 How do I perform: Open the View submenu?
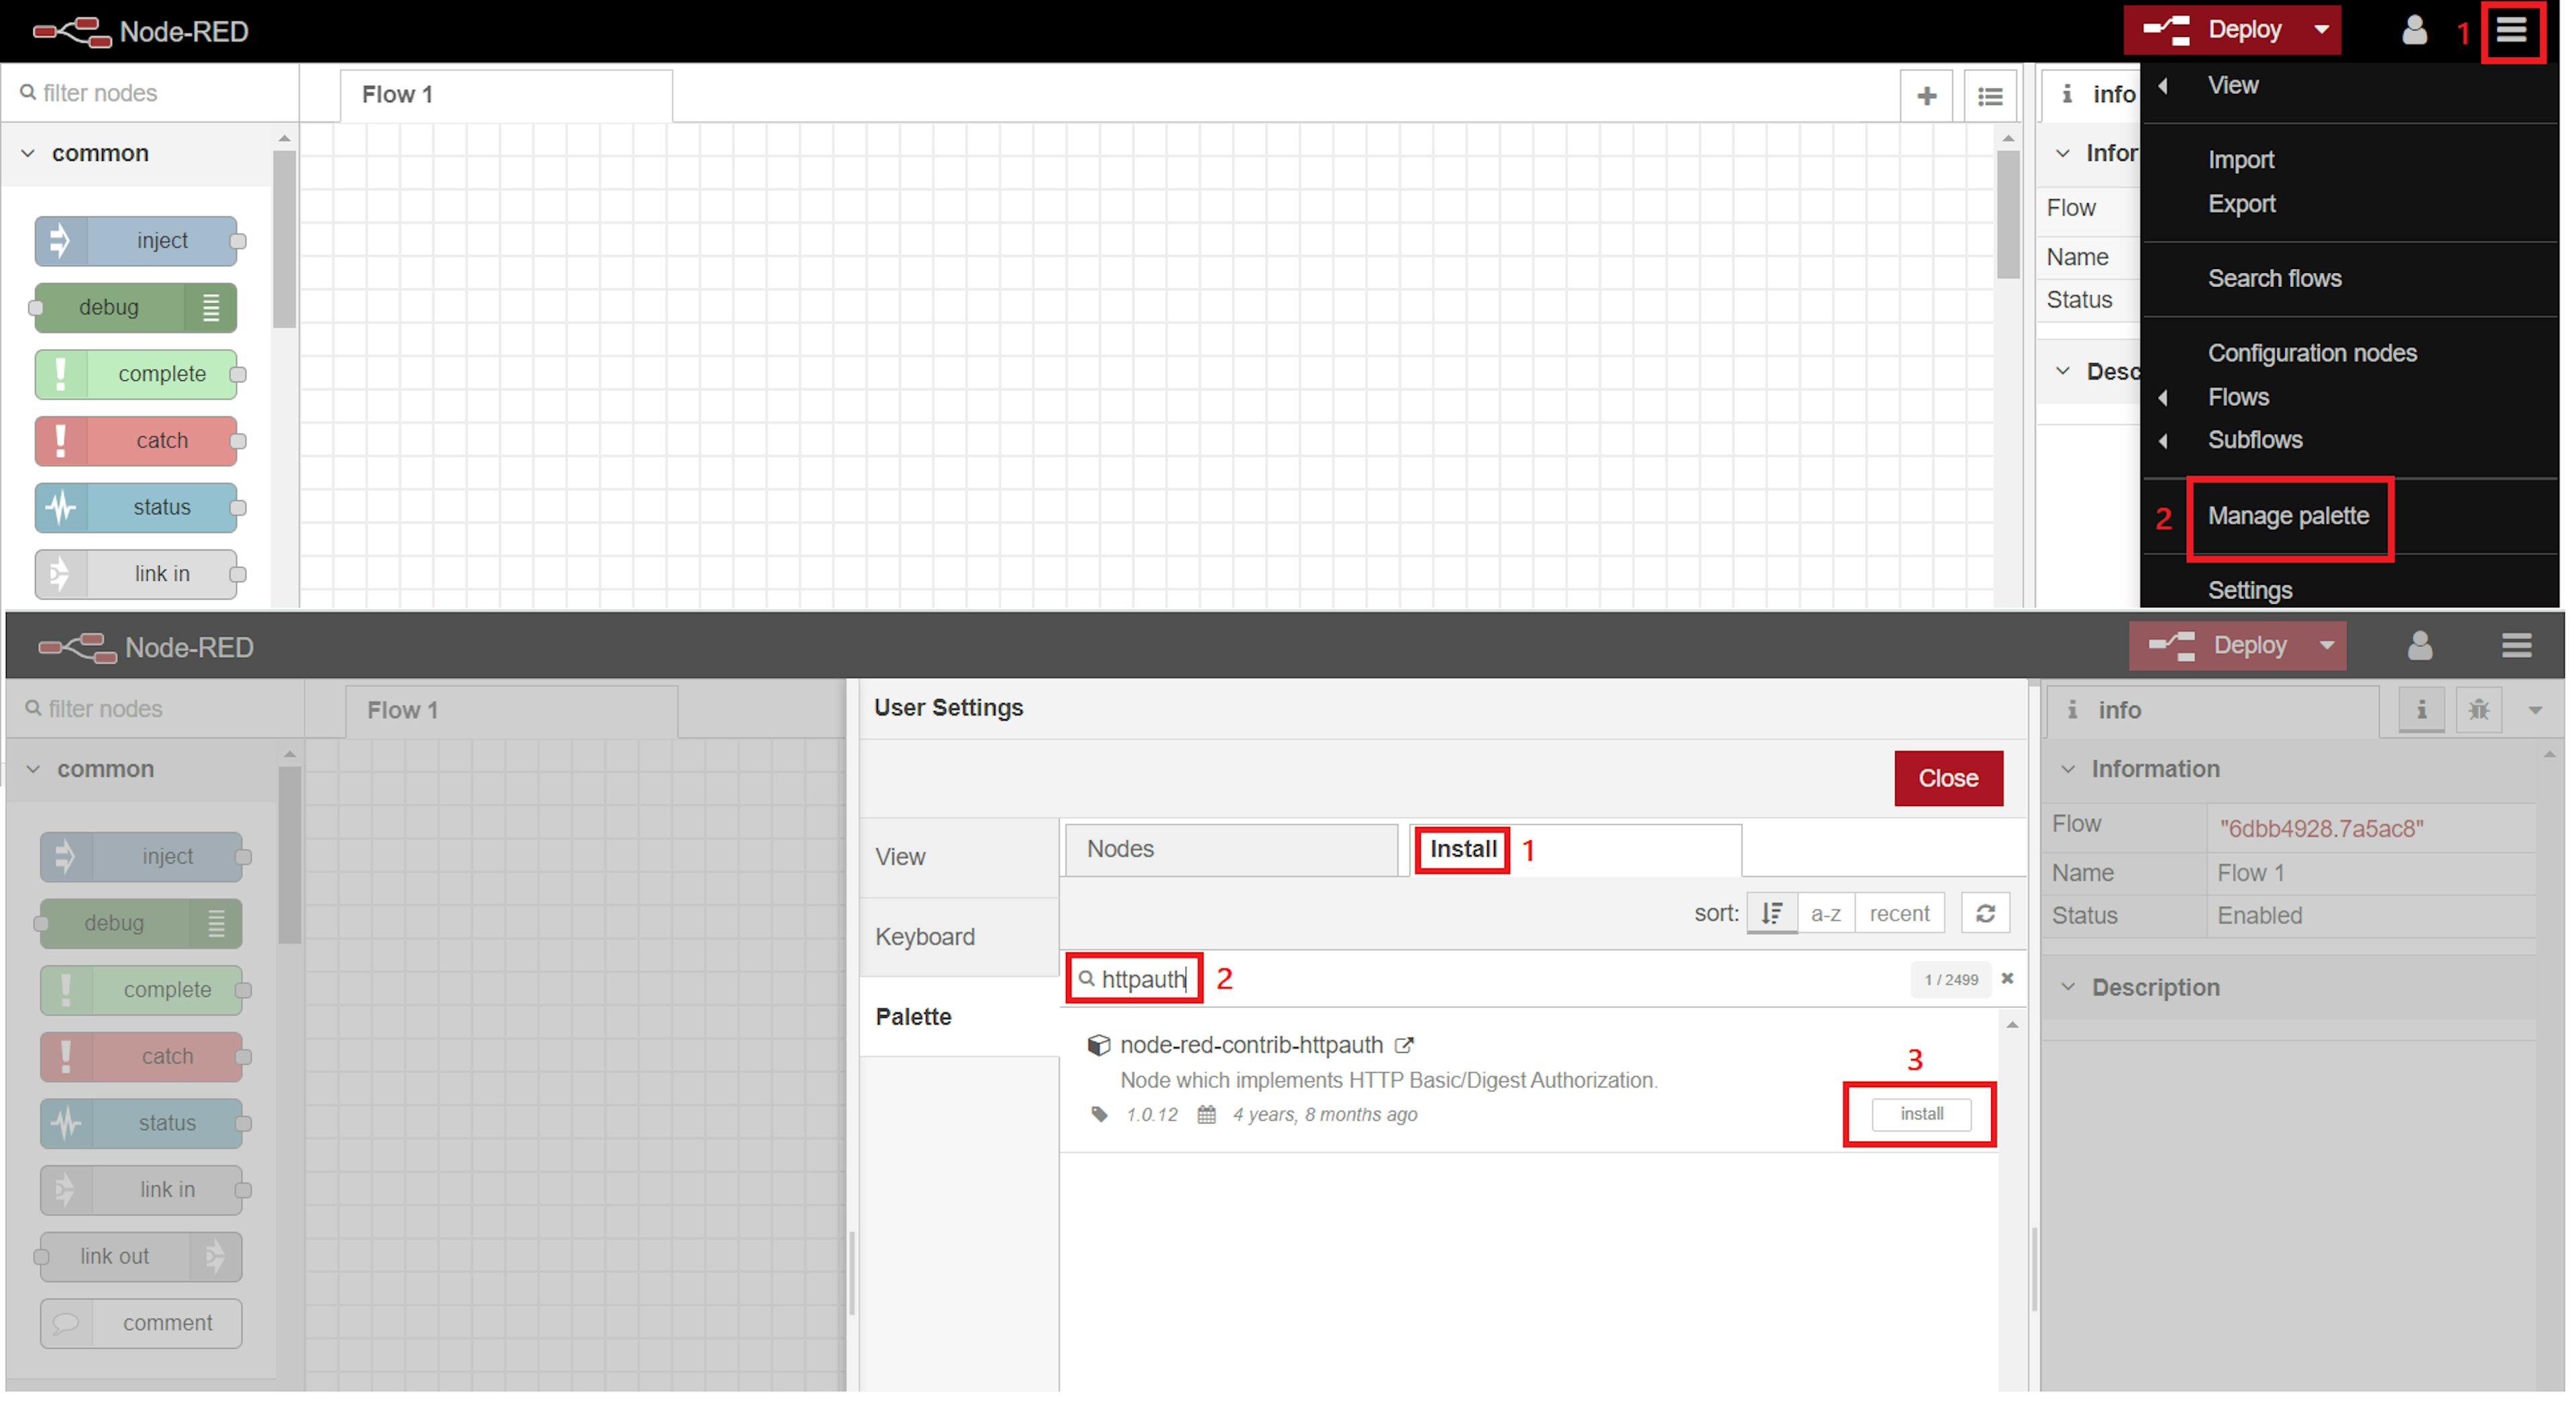pos(2350,86)
